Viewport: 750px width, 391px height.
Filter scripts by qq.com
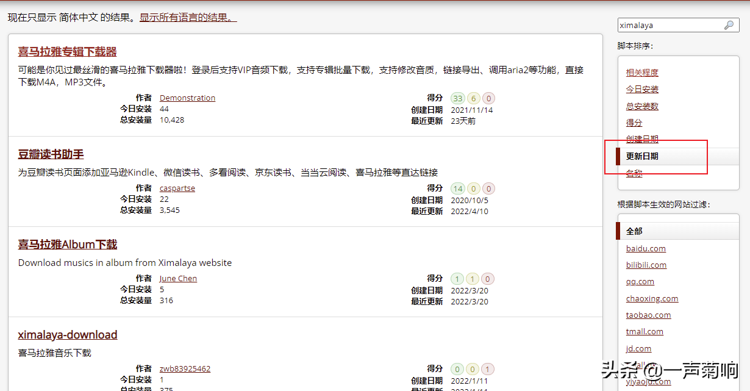[x=640, y=281]
